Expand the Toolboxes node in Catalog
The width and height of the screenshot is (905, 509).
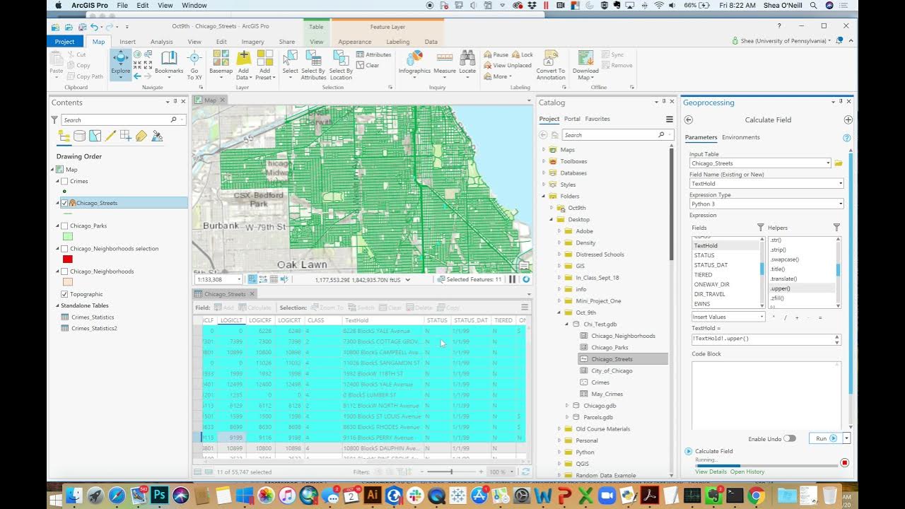pyautogui.click(x=544, y=161)
